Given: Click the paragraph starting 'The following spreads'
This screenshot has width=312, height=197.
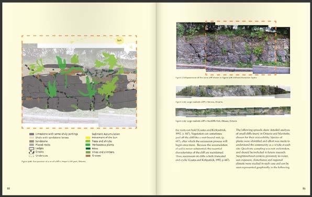Looking at the screenshot, I should (263, 149).
